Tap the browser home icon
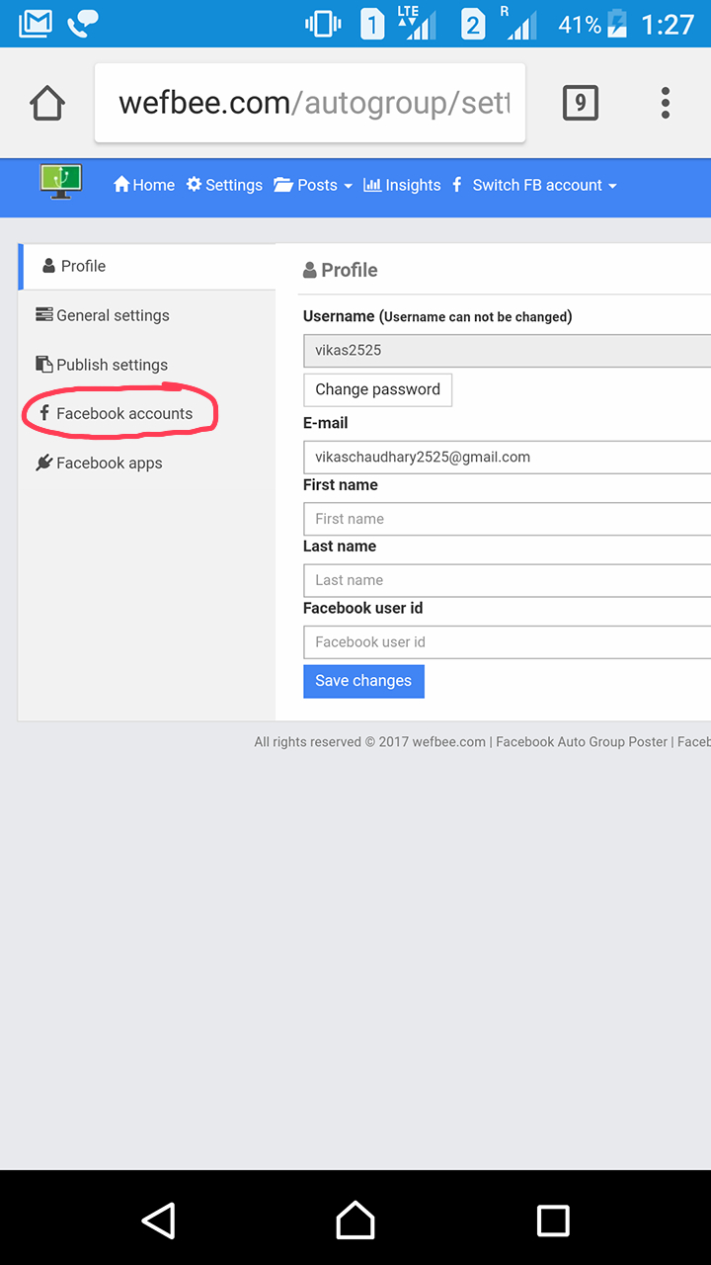711x1265 pixels. (x=47, y=103)
